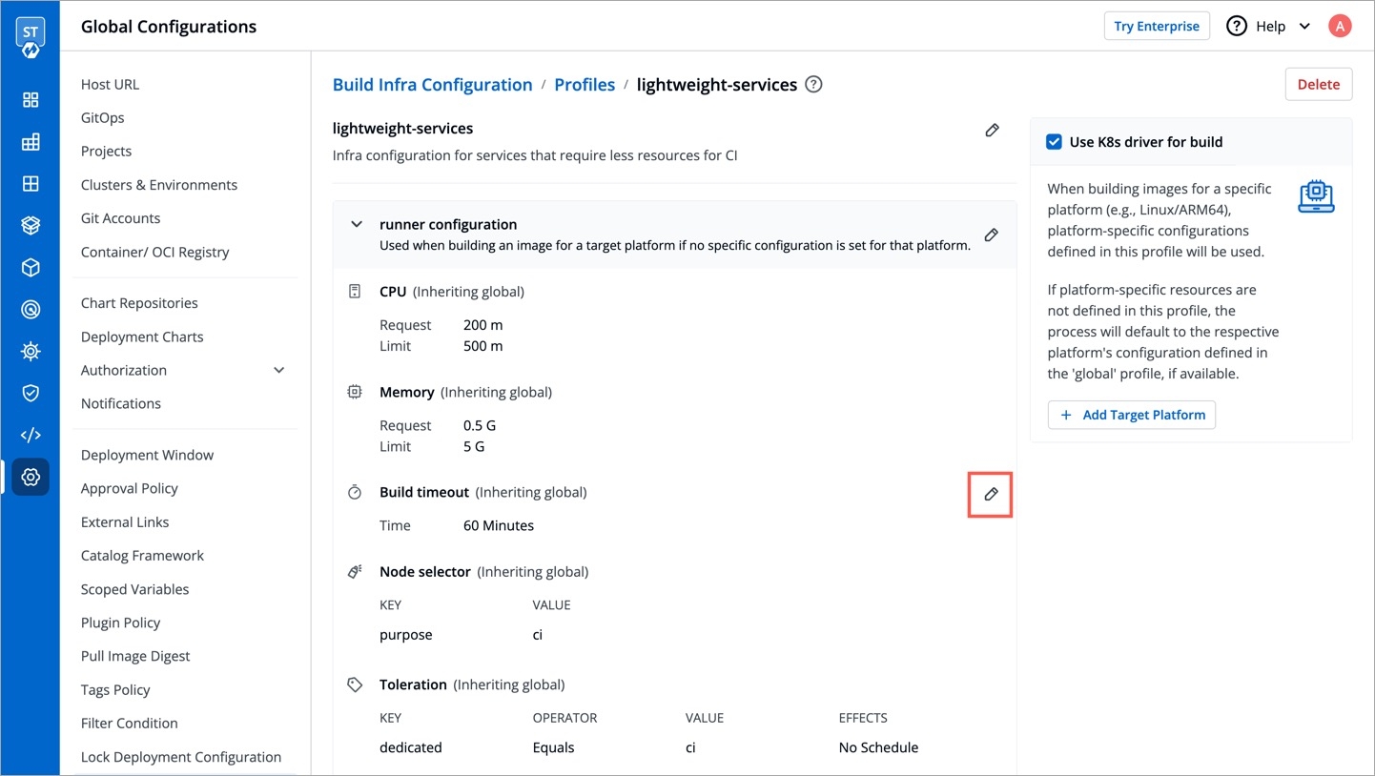Open the help tooltip beside lightweight-services title

coord(813,84)
